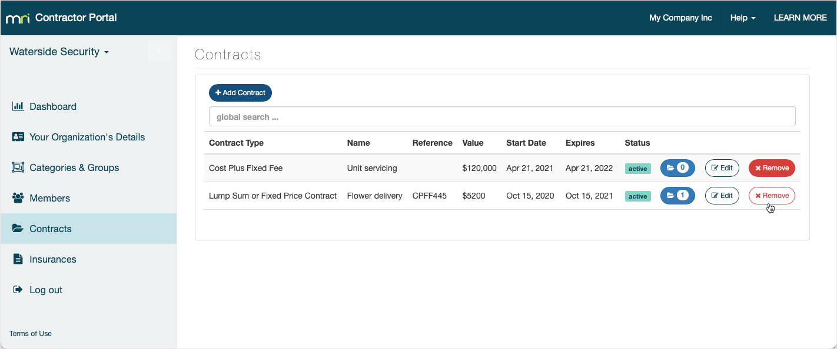The image size is (837, 349).
Task: Click the Add Contract button
Action: (240, 93)
